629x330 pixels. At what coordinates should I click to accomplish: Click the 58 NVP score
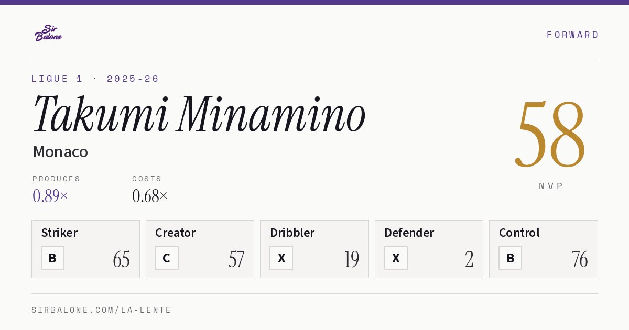[x=550, y=134]
